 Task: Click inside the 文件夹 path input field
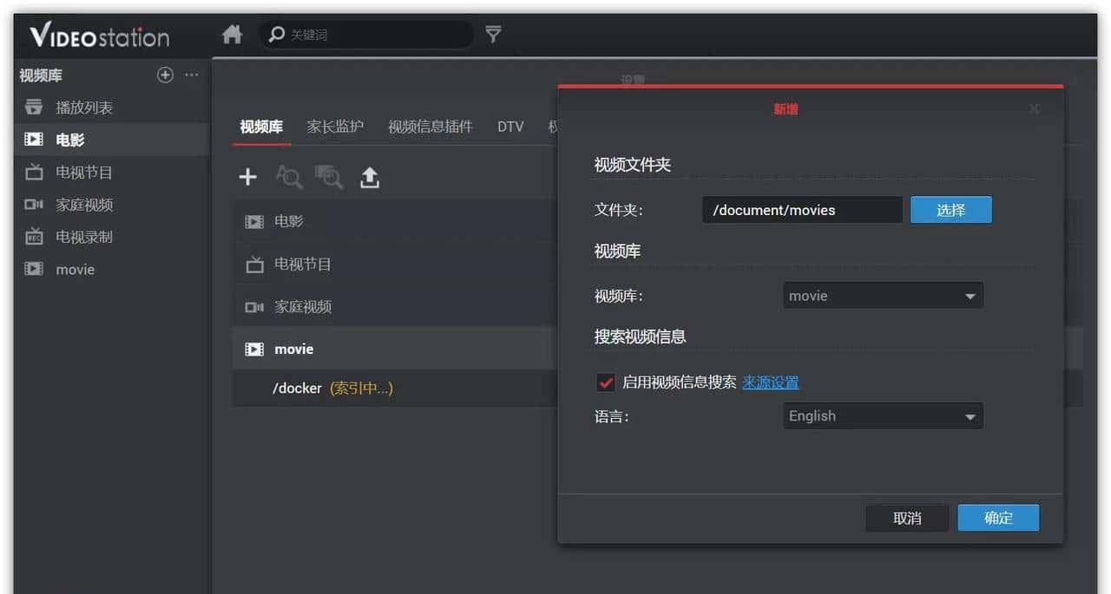pos(800,209)
